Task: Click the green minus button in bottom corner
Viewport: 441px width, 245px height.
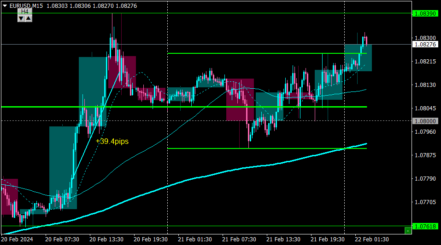Action: (x=408, y=231)
